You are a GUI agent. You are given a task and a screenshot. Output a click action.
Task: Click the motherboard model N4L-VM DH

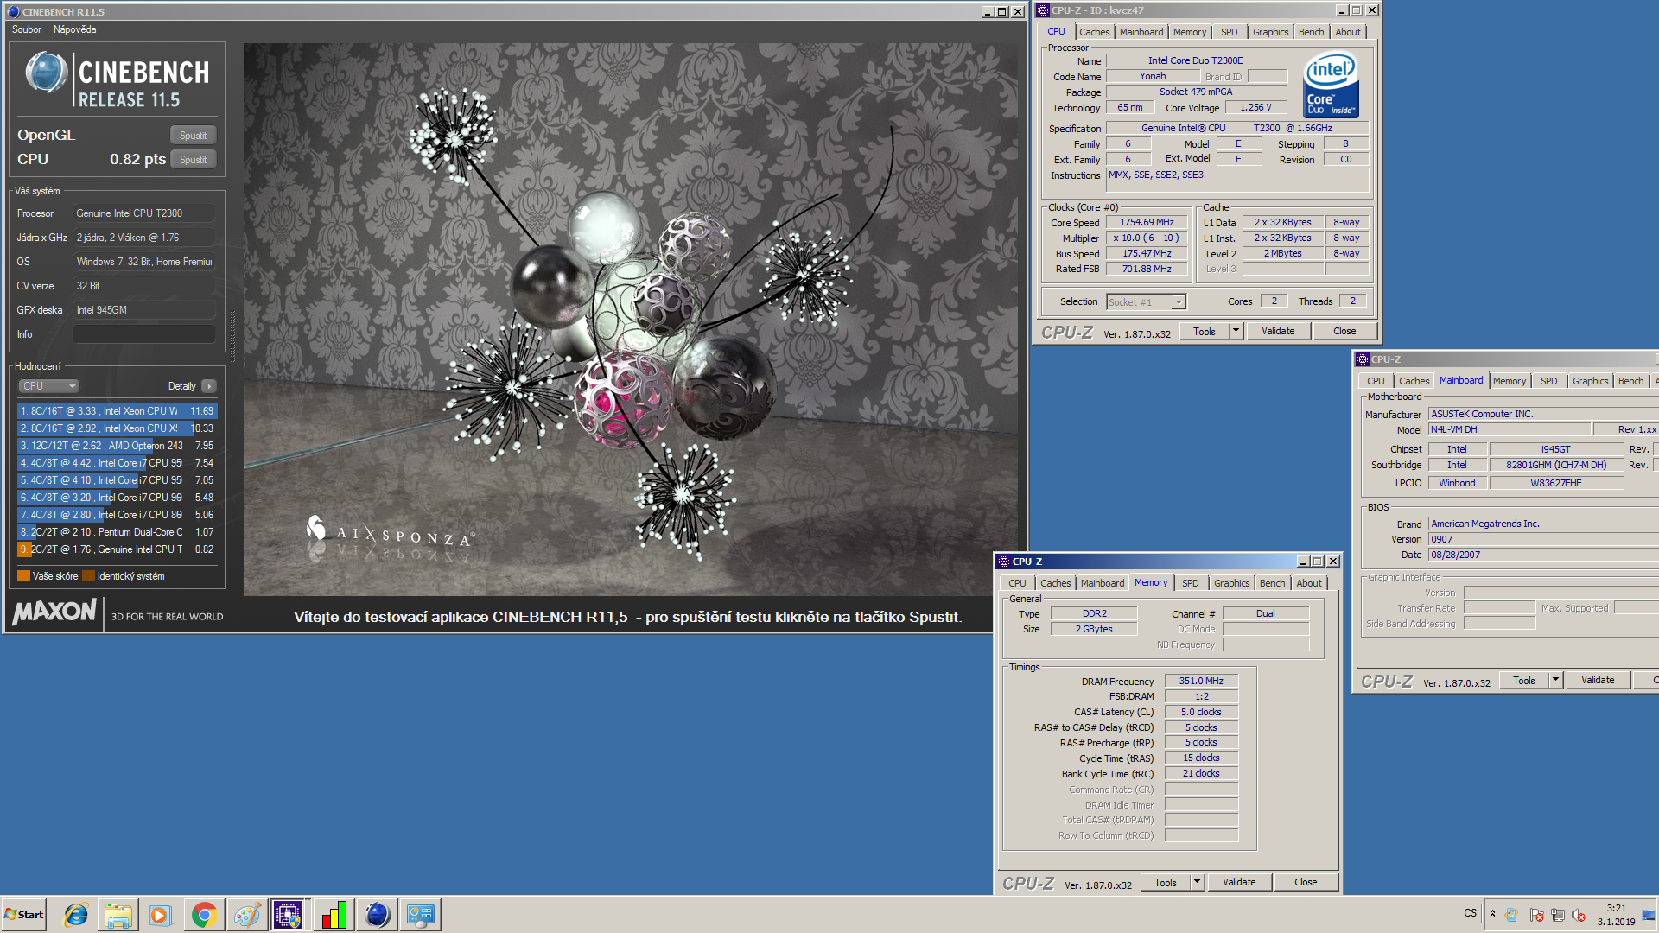coord(1509,429)
